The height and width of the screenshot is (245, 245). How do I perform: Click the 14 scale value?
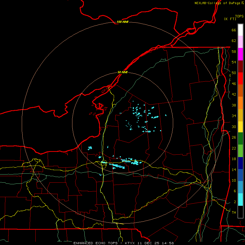[x=234, y=170]
